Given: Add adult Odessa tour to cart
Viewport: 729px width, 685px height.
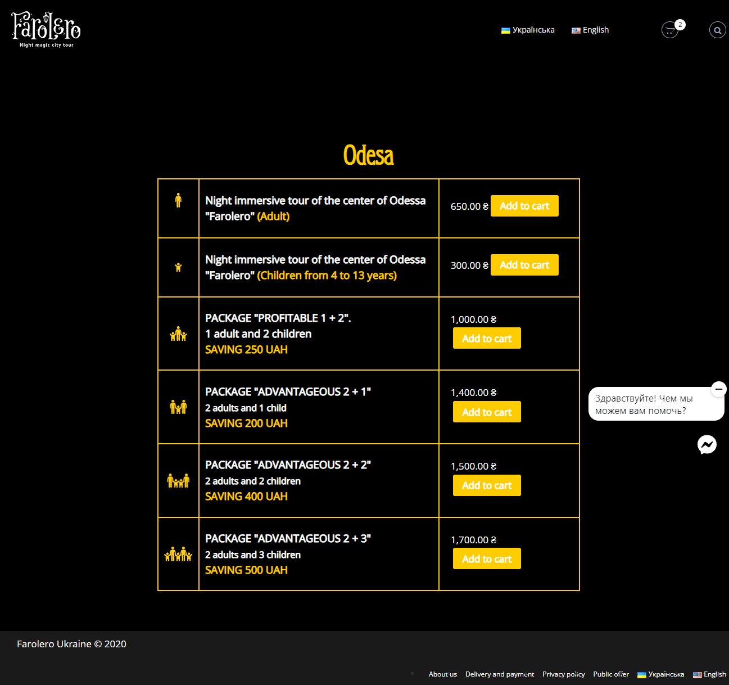Looking at the screenshot, I should pyautogui.click(x=524, y=206).
